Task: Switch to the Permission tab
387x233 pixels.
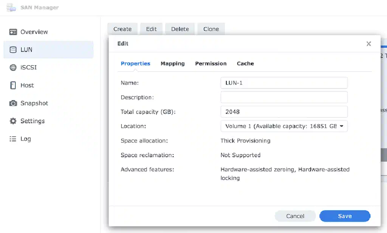Action: tap(211, 63)
